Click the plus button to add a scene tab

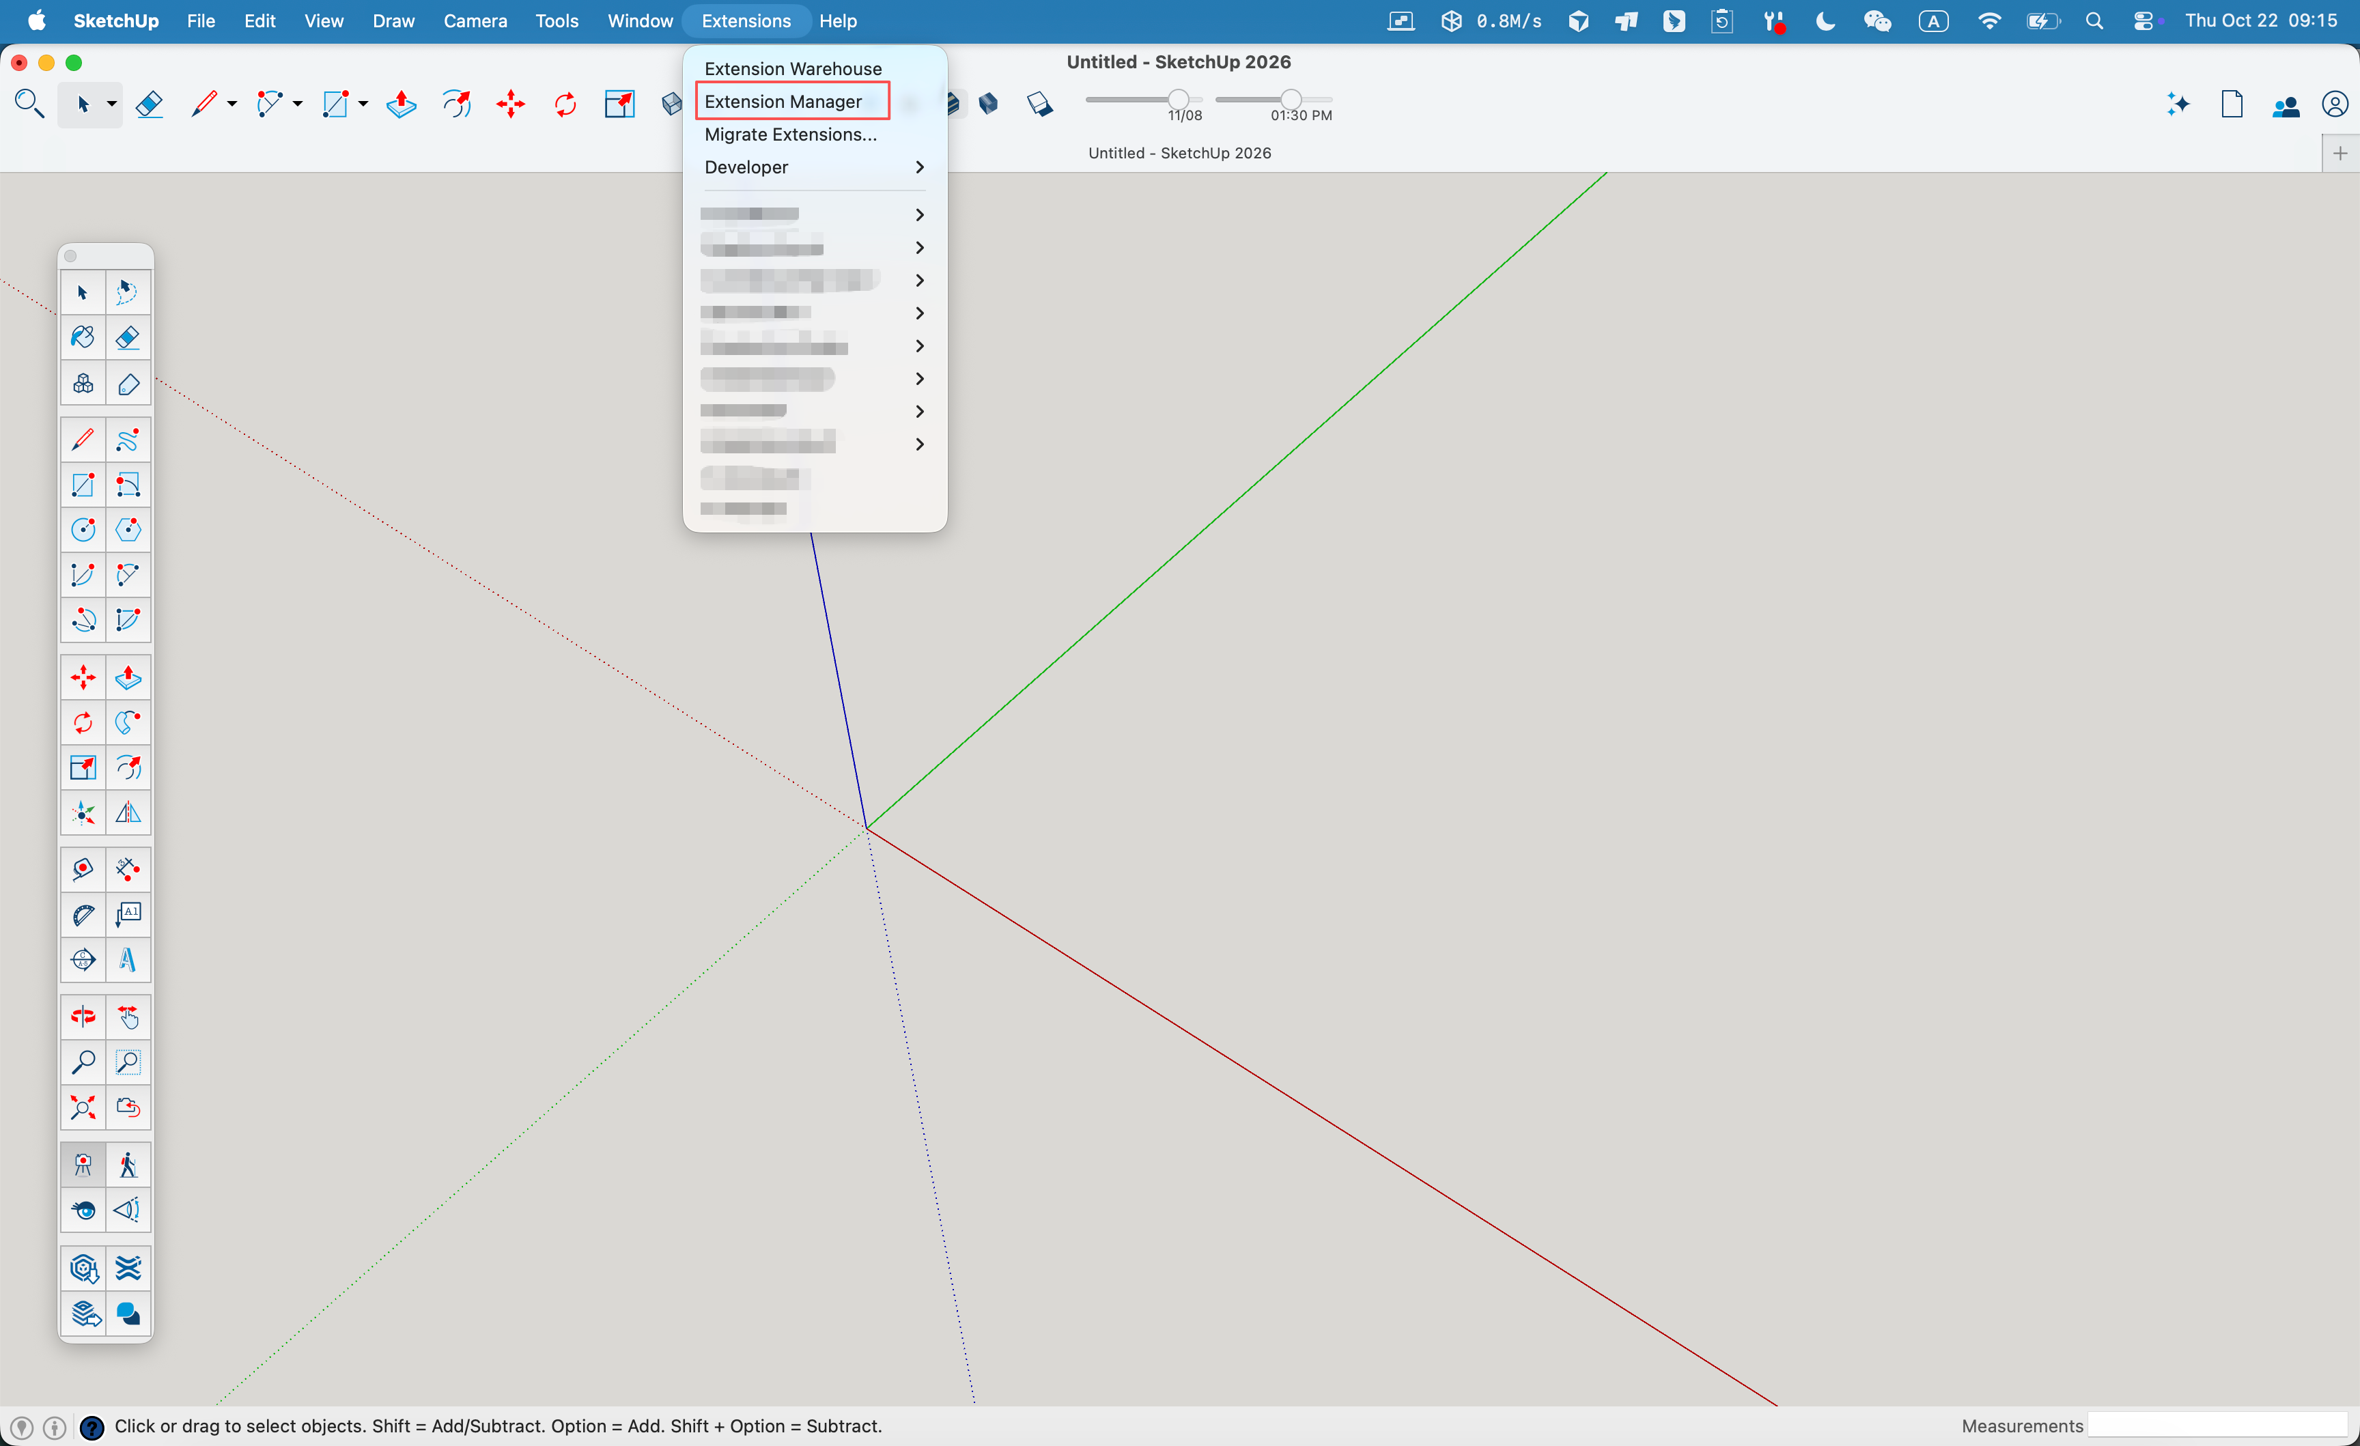click(x=2340, y=153)
